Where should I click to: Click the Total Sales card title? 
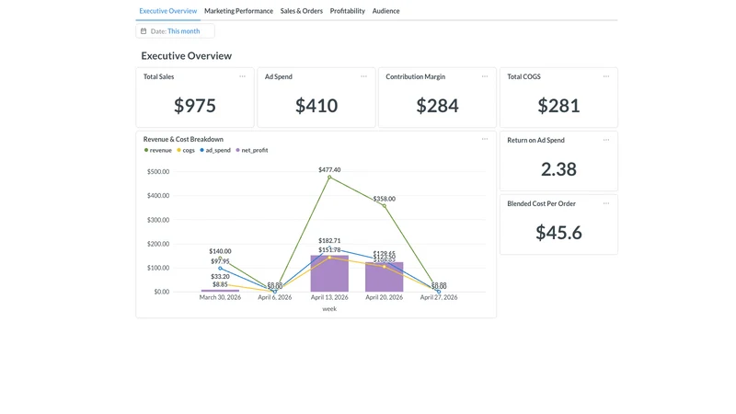(158, 76)
